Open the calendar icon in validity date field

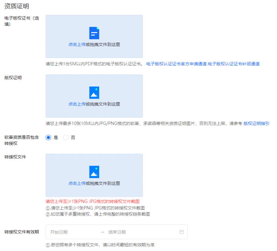click(181, 232)
